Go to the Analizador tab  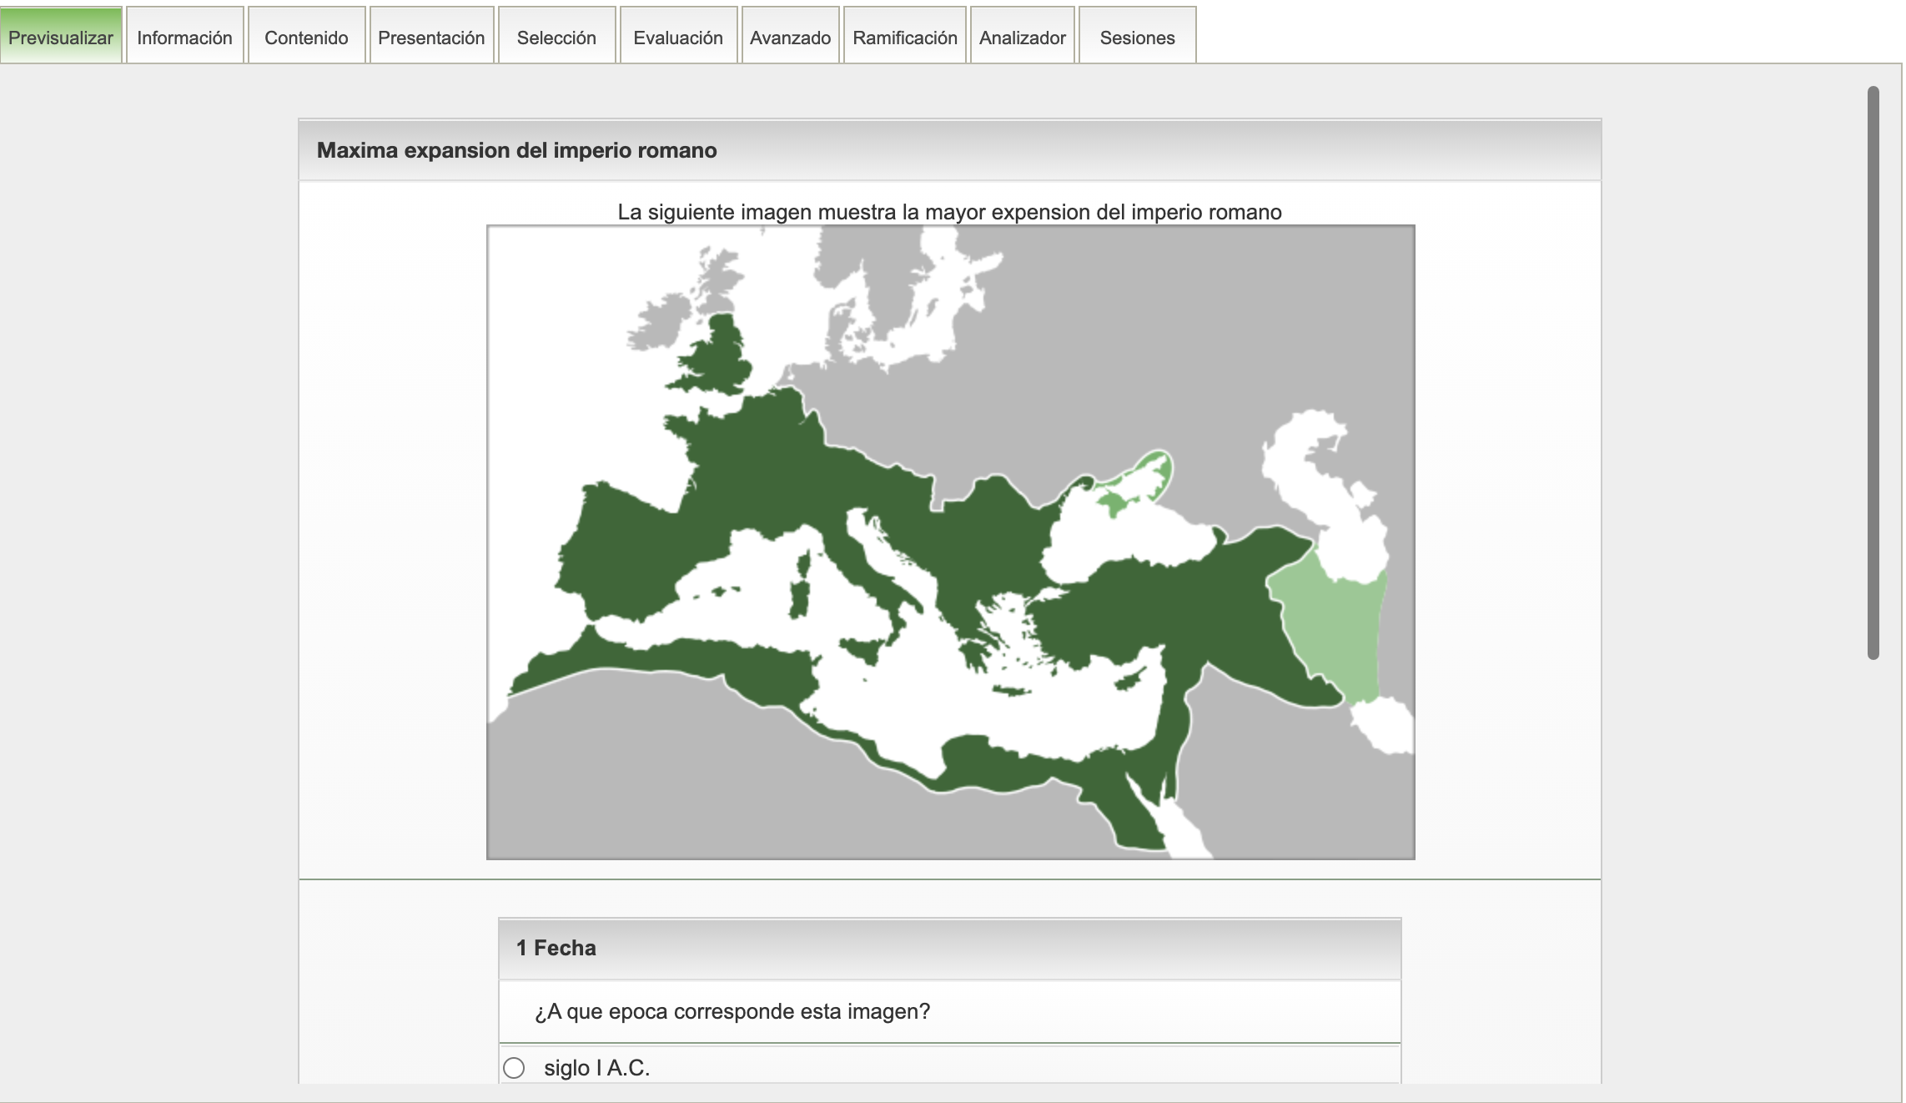click(x=1022, y=38)
